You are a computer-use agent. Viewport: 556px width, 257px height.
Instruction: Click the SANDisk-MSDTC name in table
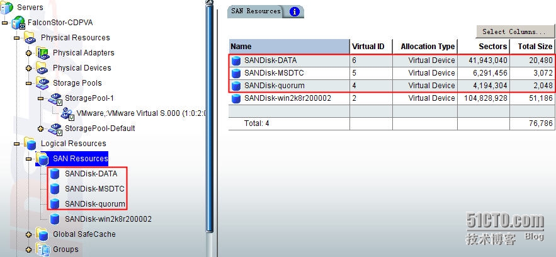click(274, 73)
